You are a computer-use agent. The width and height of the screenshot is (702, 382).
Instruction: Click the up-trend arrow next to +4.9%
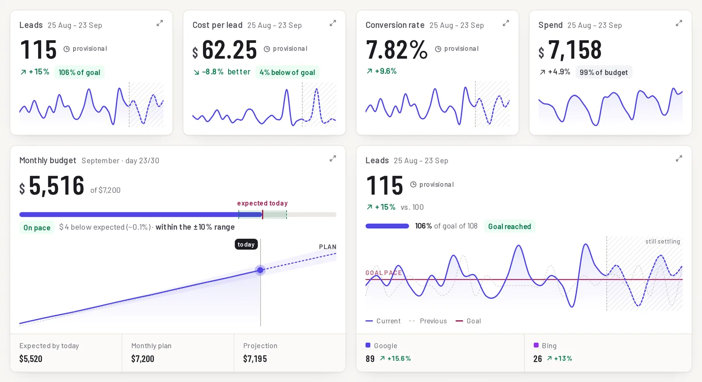543,72
